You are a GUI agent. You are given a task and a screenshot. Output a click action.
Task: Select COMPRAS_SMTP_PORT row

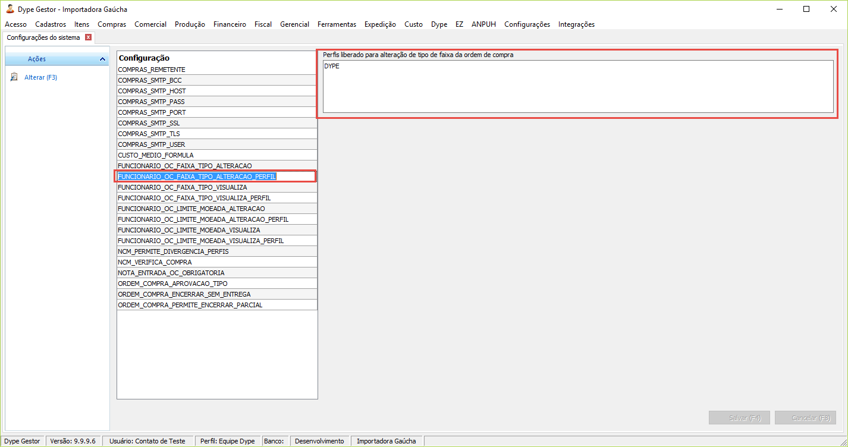216,112
